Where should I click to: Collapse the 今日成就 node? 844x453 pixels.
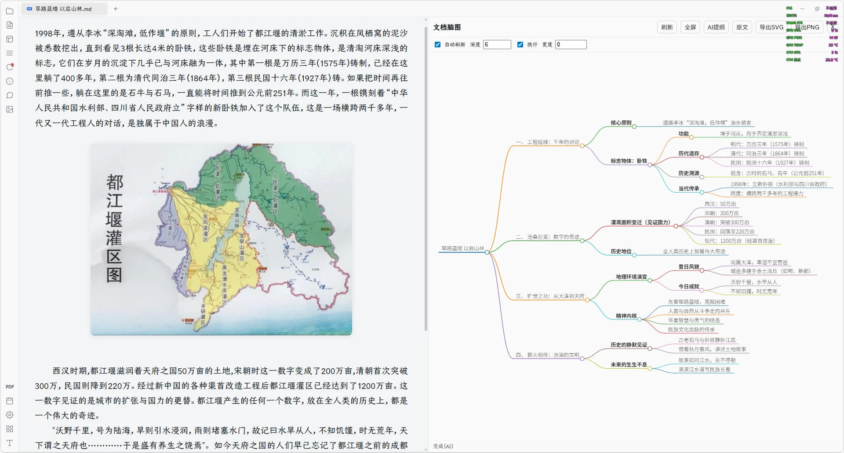702,290
